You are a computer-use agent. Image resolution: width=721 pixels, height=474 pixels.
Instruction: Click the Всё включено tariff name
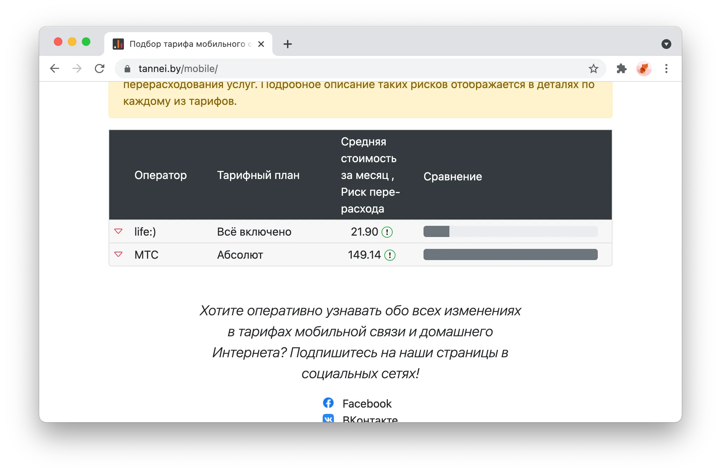coord(254,232)
